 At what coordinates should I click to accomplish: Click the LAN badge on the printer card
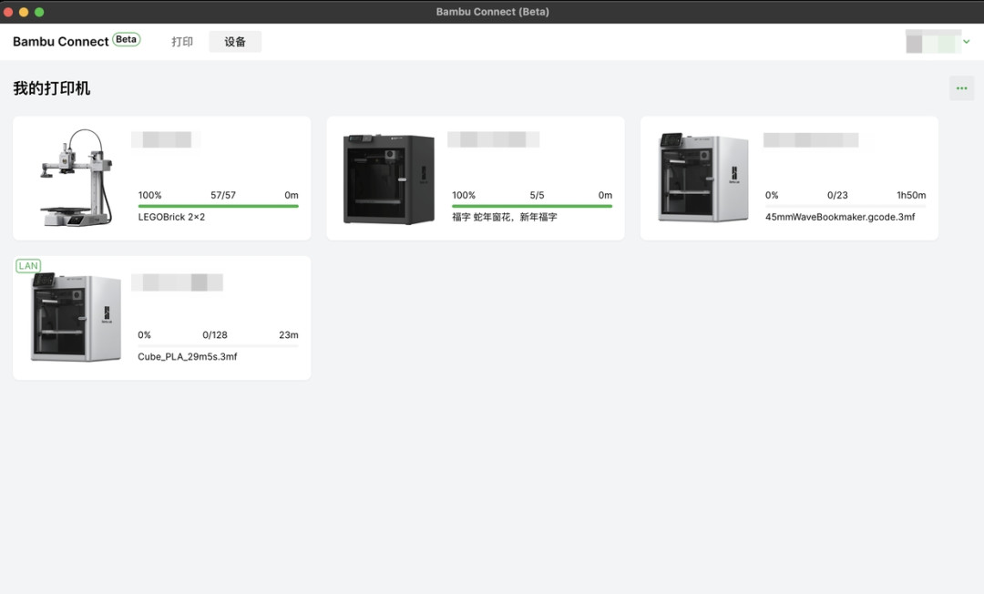pyautogui.click(x=28, y=265)
